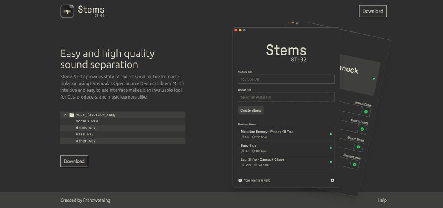Click the Create Stems button
The width and height of the screenshot is (443, 208).
[x=251, y=110]
